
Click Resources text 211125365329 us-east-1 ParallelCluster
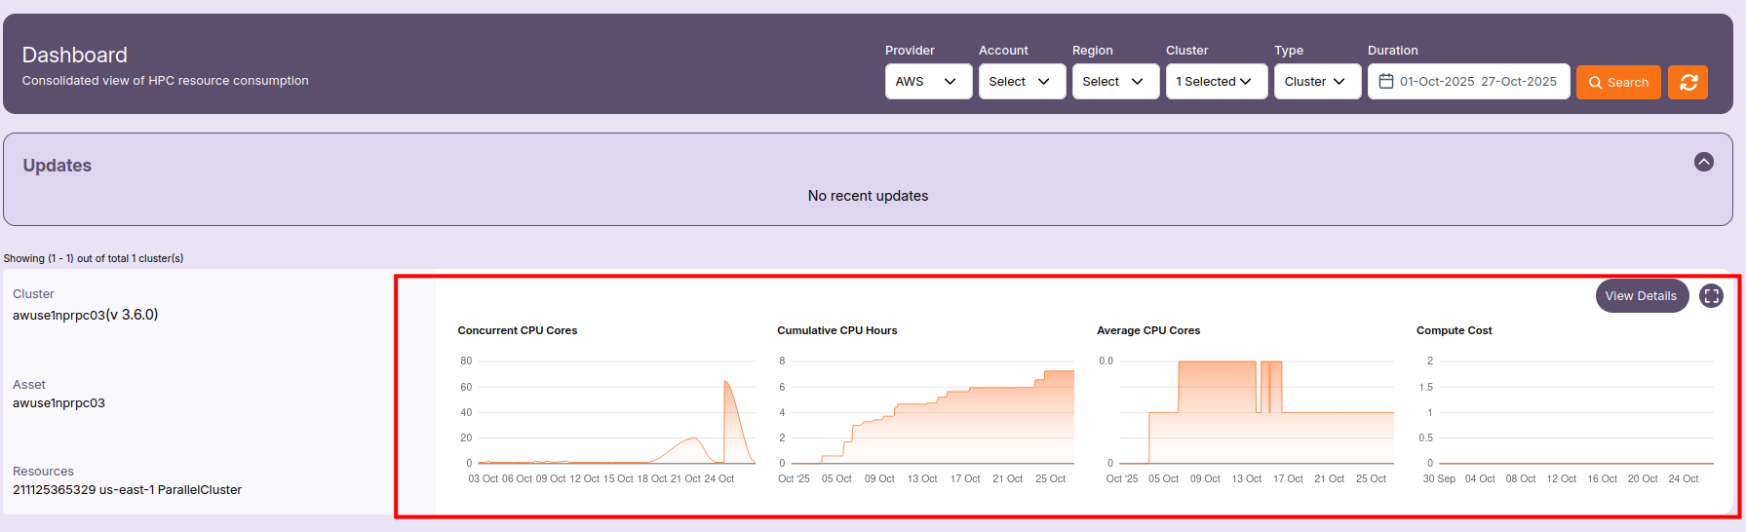pyautogui.click(x=127, y=490)
